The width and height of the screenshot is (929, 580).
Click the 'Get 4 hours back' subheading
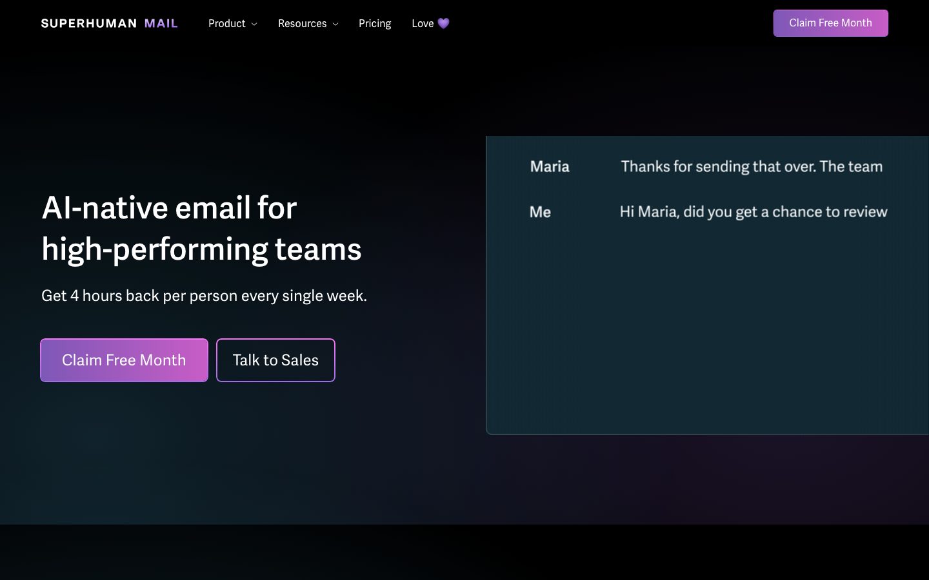204,296
